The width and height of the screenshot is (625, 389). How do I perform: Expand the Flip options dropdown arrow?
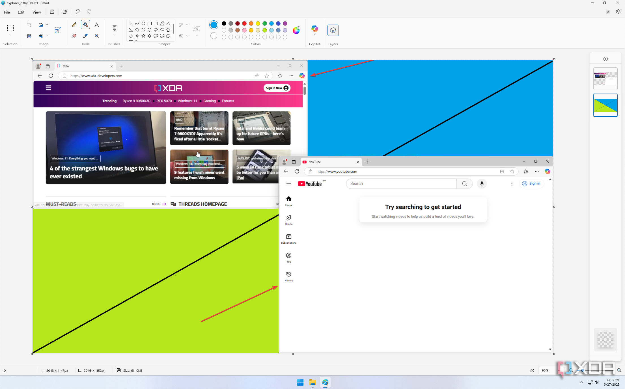[x=47, y=36]
